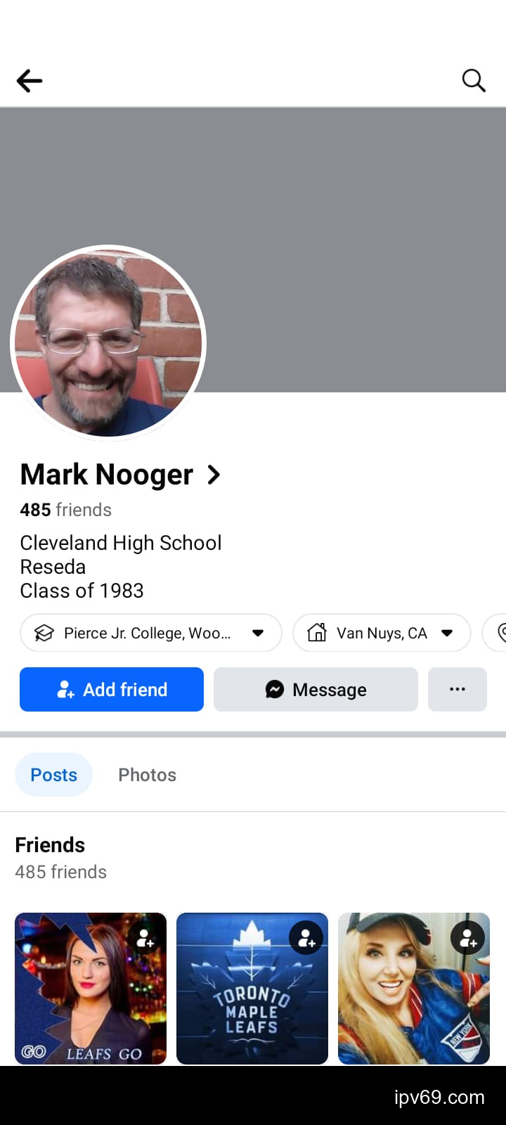The image size is (506, 1125).
Task: Open Toronto Maple Leafs friend thumbnail
Action: (x=252, y=989)
